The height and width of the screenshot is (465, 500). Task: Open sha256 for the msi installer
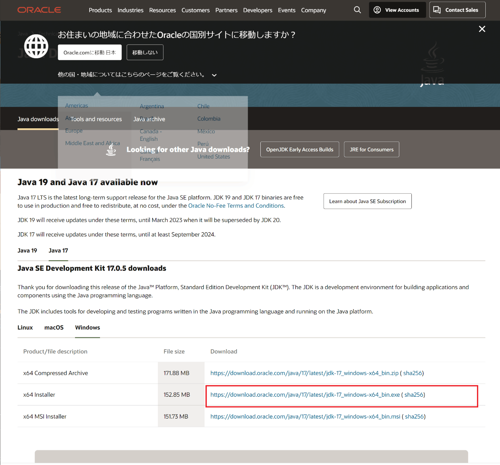(x=414, y=416)
